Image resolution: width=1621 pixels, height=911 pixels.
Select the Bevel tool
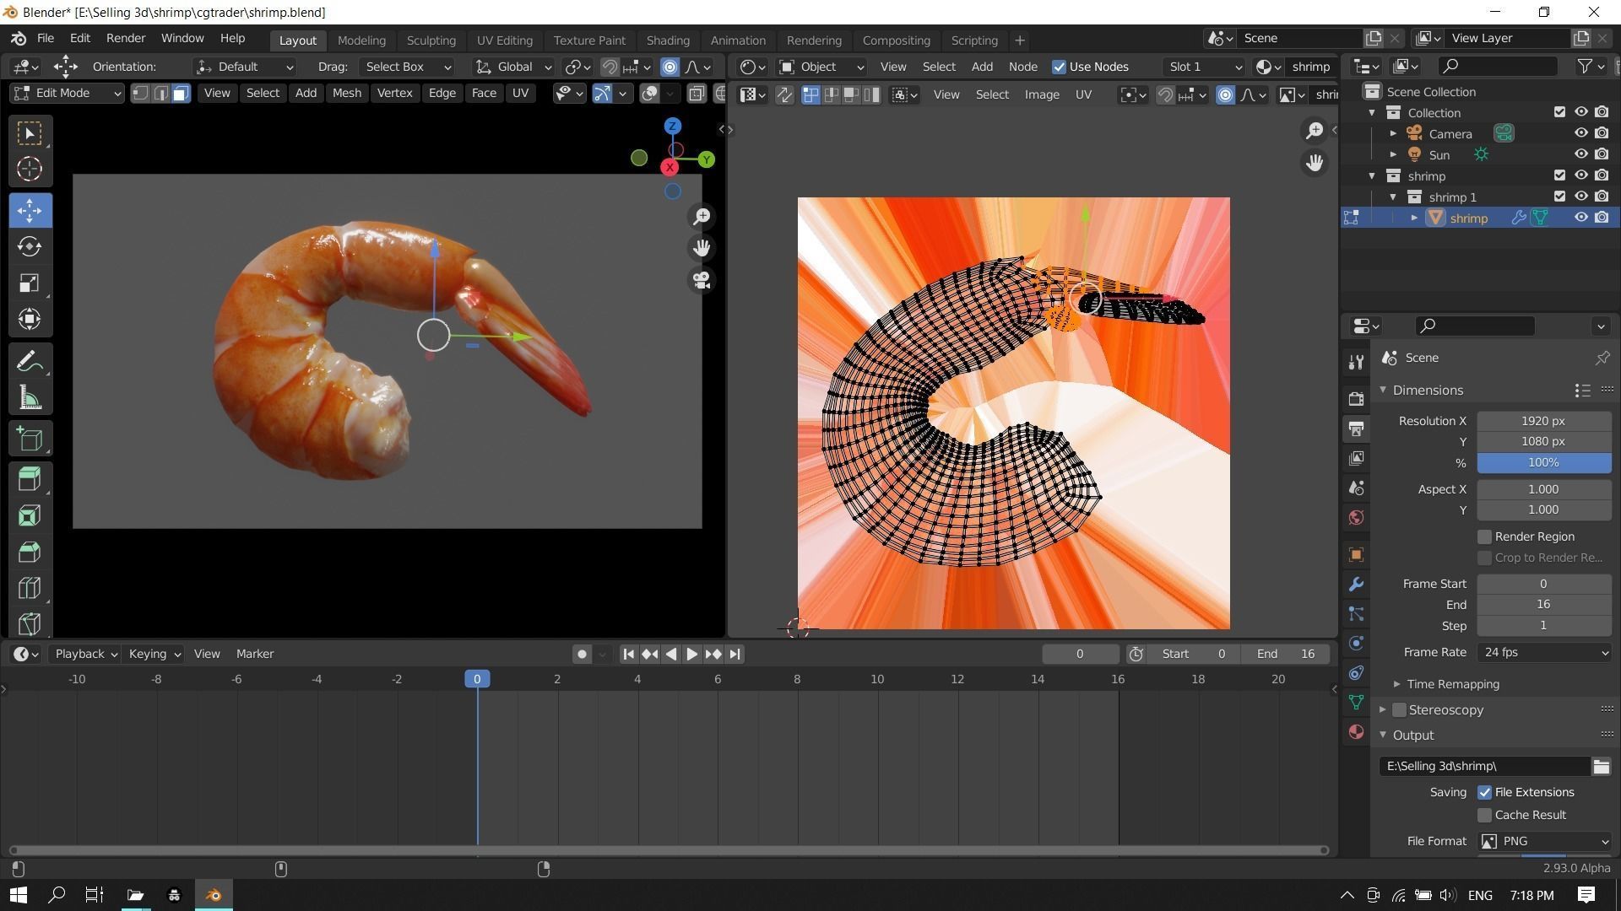coord(30,552)
